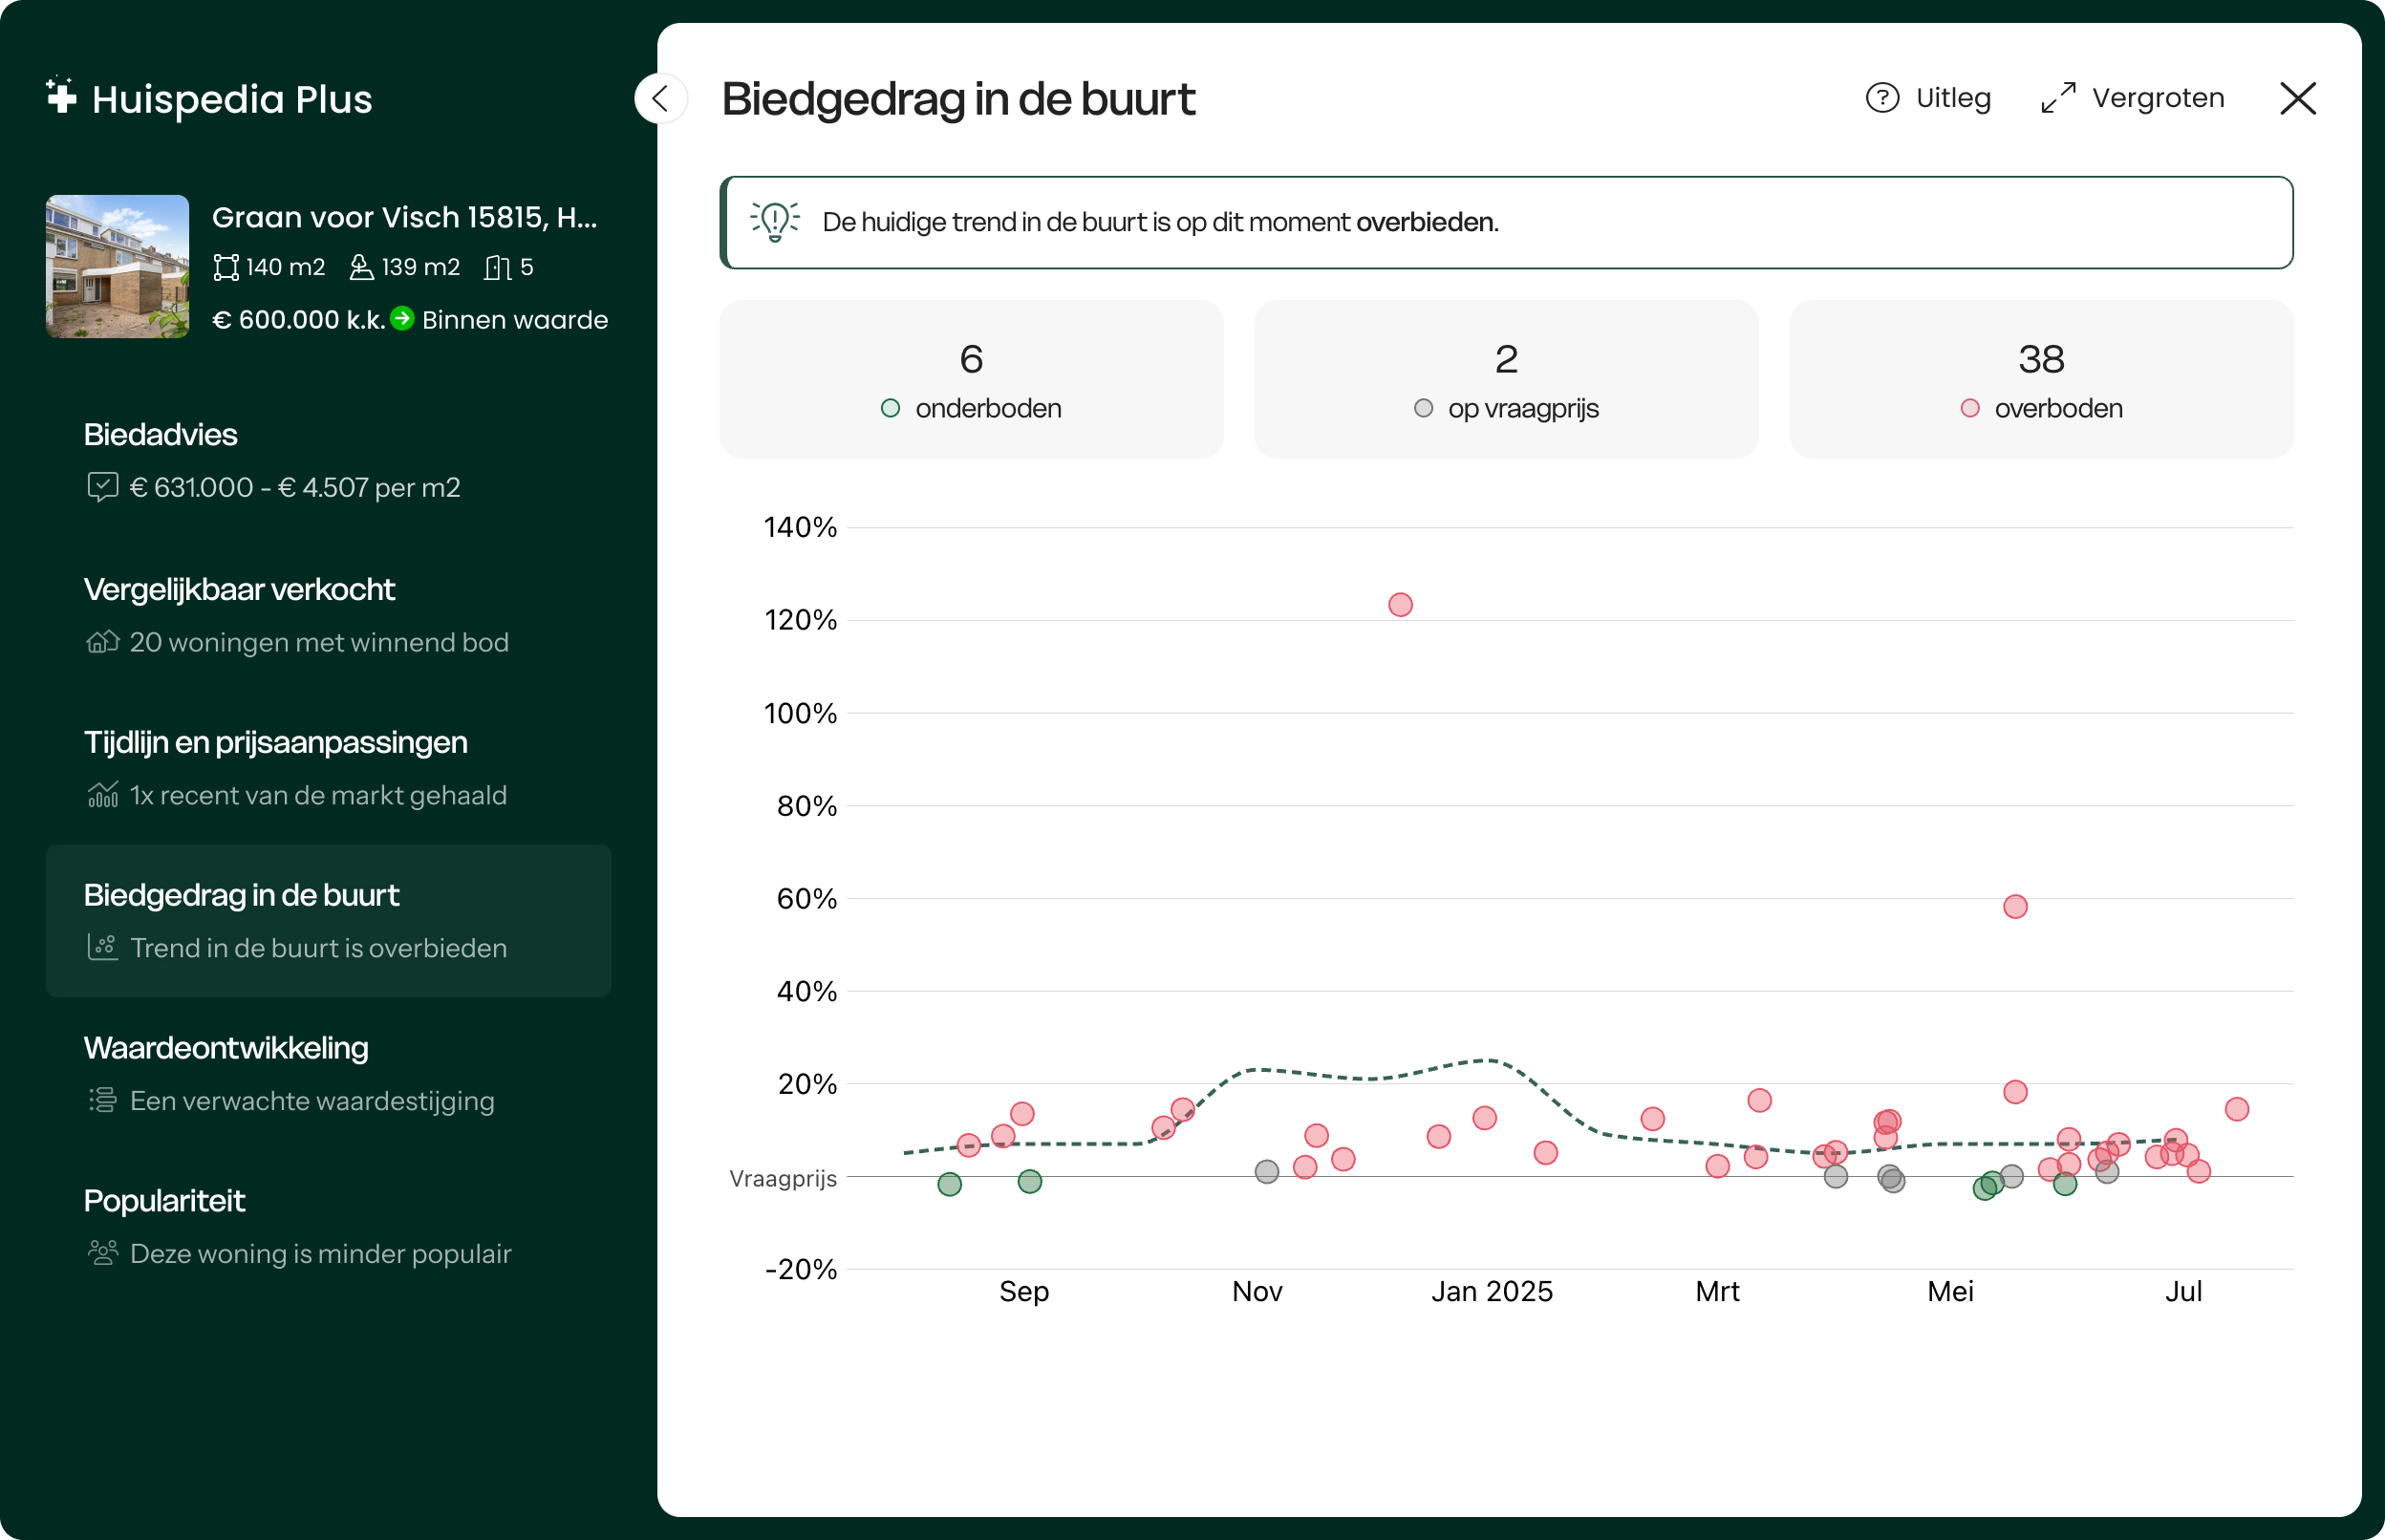
Task: Close the Biedgedrag panel with X
Action: (2297, 98)
